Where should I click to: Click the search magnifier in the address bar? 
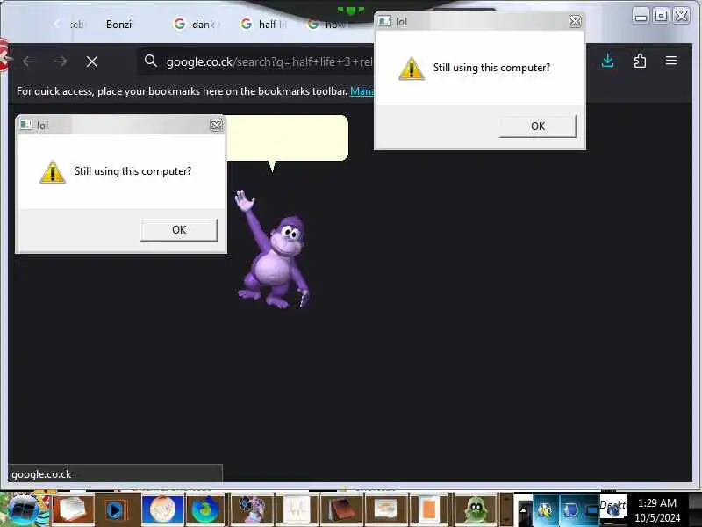(x=151, y=61)
